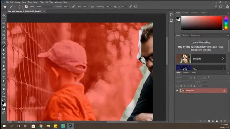The width and height of the screenshot is (230, 129).
Task: Select the Brush tool in left toolbar
Action: 4,46
